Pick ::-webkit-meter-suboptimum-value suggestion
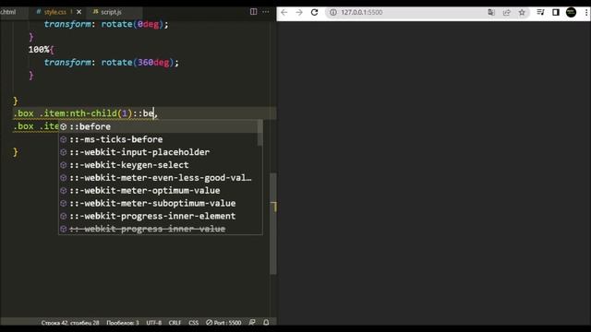The height and width of the screenshot is (332, 591). click(158, 203)
